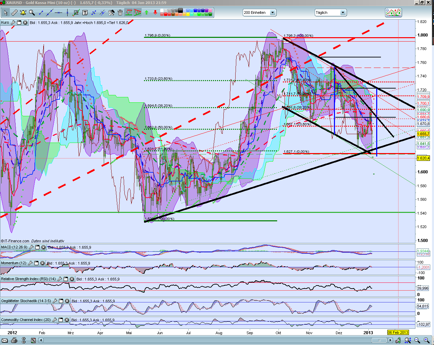Viewport: 434px width, 345px height.
Task: Close the Geglätteter Stochastik panel
Action: [x=67, y=301]
